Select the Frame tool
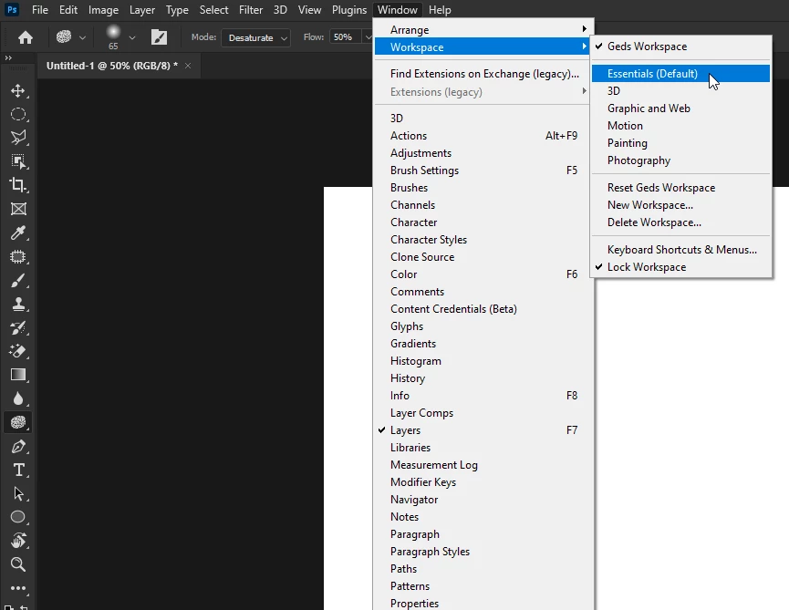Image resolution: width=789 pixels, height=610 pixels. 18,209
